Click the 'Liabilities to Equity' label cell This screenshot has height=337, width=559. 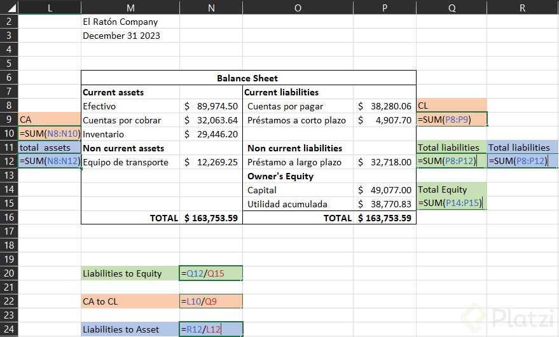130,273
